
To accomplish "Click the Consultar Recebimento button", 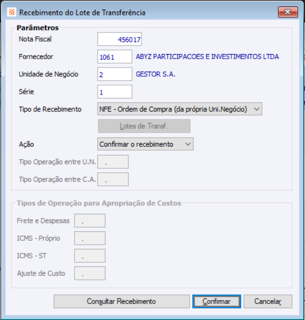I will (121, 301).
